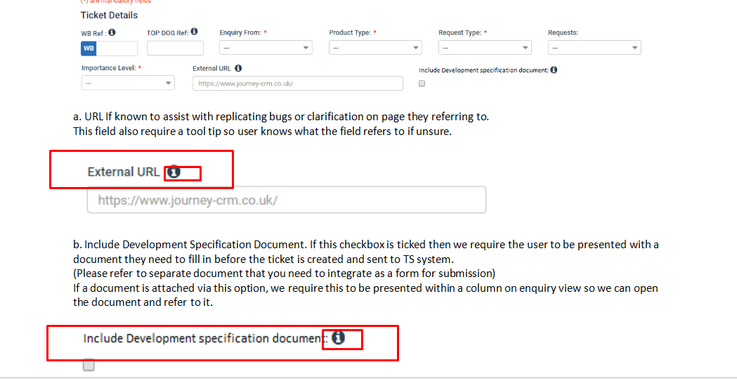737x379 pixels.
Task: Click the blue WB prefix label
Action: pos(89,49)
